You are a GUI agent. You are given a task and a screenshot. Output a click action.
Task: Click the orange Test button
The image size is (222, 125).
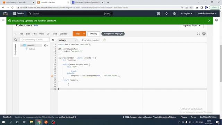[77, 34]
